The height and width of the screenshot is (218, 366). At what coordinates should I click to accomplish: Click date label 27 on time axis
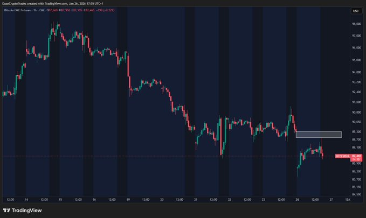coord(331,200)
